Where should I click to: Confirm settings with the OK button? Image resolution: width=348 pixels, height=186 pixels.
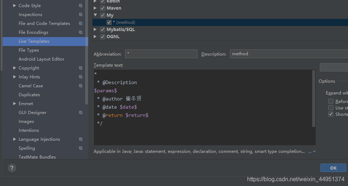point(333,168)
